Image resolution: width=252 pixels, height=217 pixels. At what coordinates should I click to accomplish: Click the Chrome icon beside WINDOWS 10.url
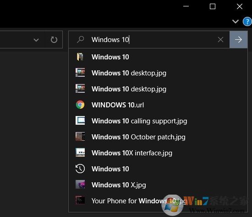(80, 105)
